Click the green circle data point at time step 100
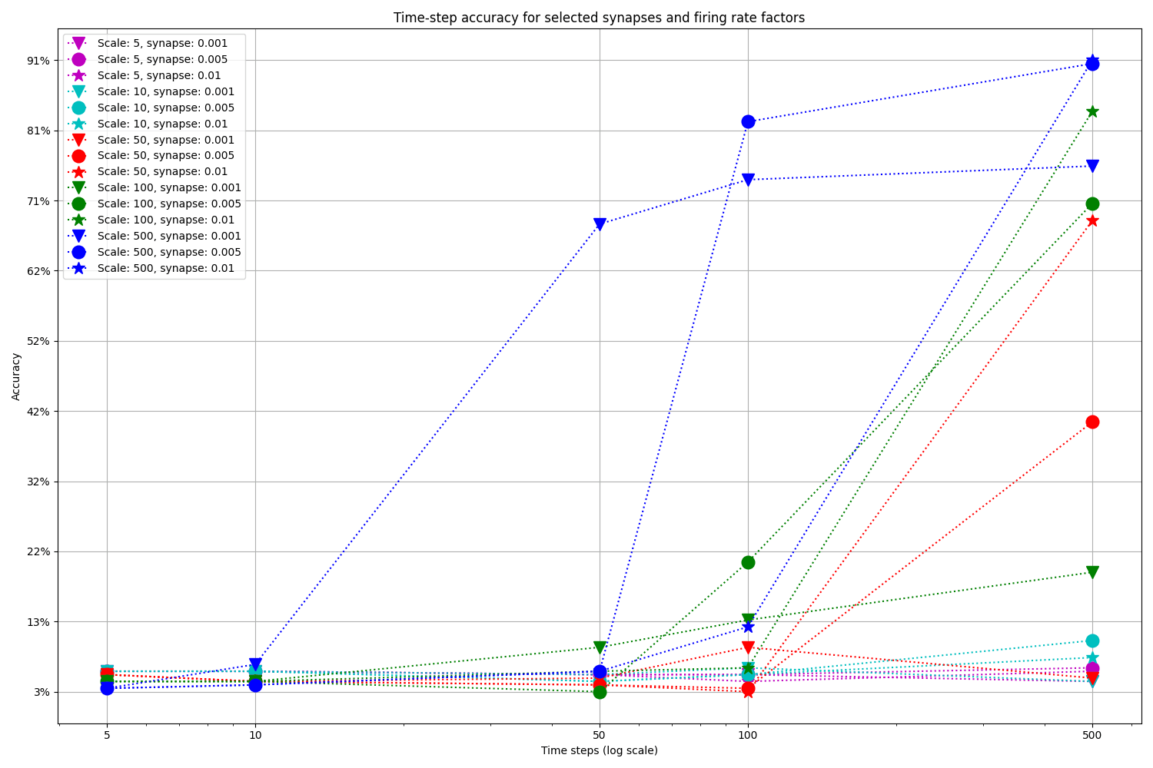Image resolution: width=1153 pixels, height=768 pixels. click(x=748, y=562)
